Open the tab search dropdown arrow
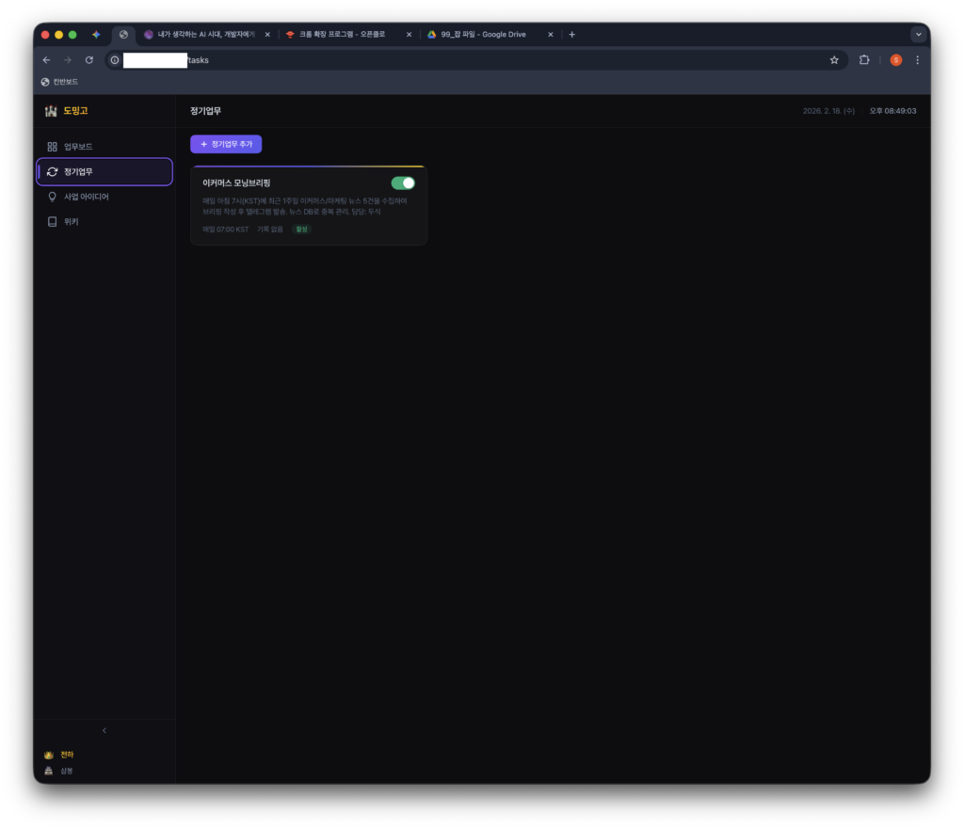 pyautogui.click(x=918, y=35)
